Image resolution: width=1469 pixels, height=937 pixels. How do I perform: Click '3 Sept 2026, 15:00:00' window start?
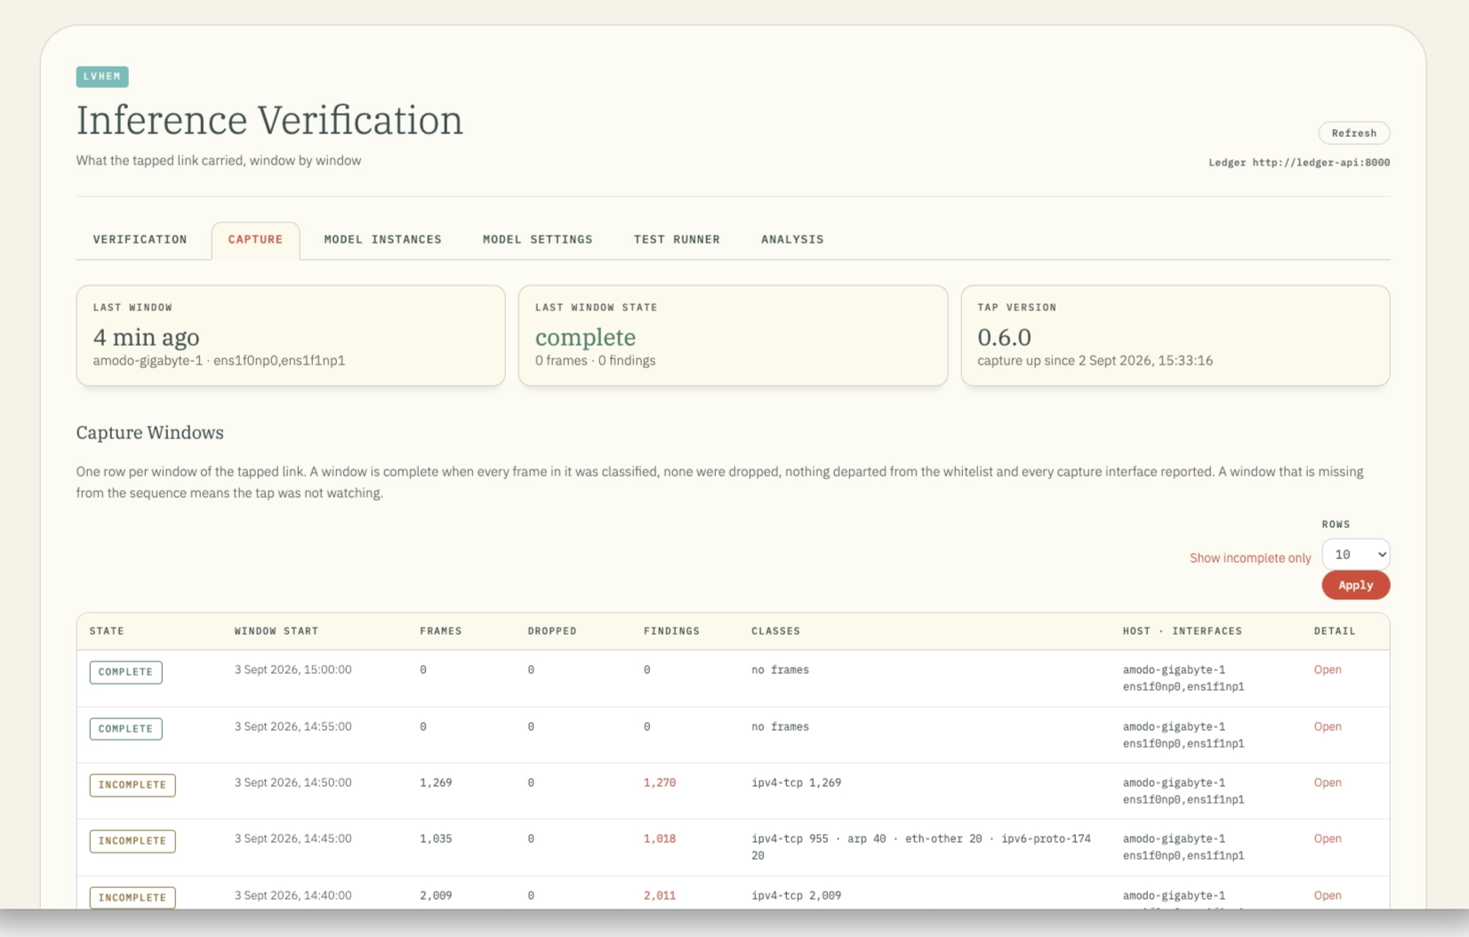(x=293, y=670)
